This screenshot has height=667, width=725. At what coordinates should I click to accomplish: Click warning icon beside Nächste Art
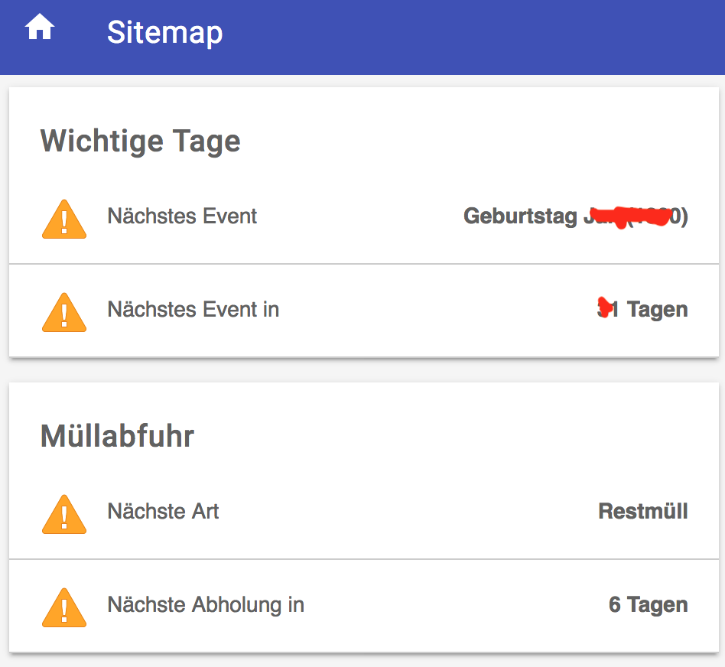click(x=64, y=514)
